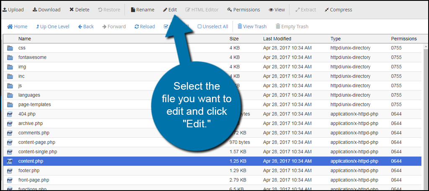This screenshot has width=429, height=191.
Task: Click the content-page.php file icon
Action: [10, 142]
